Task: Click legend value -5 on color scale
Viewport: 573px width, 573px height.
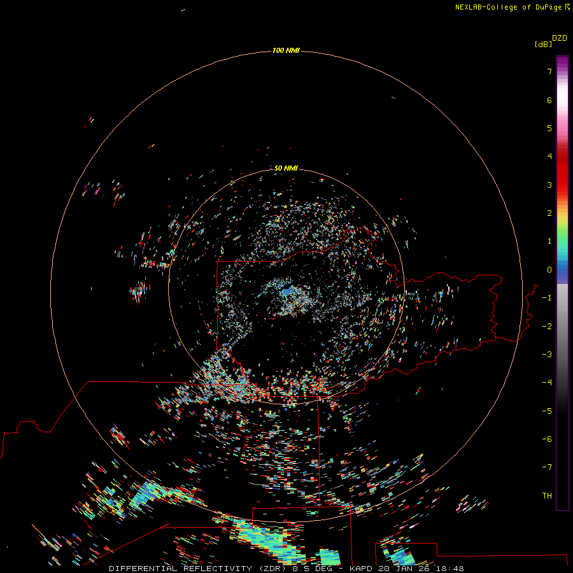Action: 547,411
